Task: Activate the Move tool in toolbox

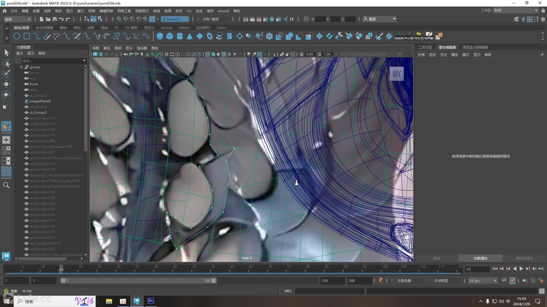Action: pyautogui.click(x=6, y=84)
